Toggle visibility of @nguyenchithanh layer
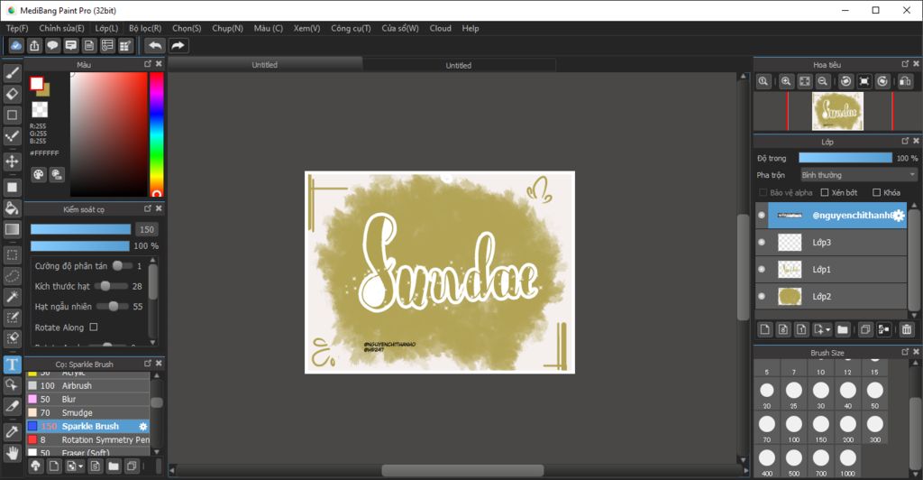The image size is (923, 480). pyautogui.click(x=762, y=216)
